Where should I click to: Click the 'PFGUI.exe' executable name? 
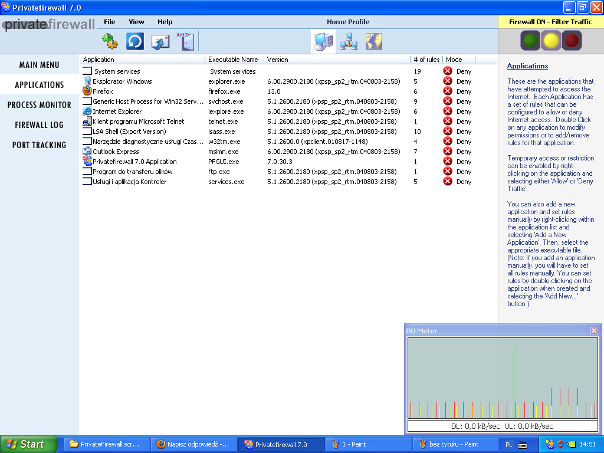click(x=224, y=162)
